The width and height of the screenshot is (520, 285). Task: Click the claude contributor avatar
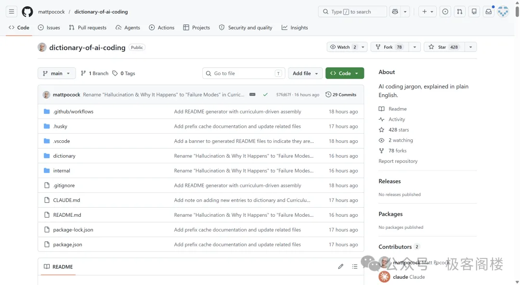coord(384,277)
